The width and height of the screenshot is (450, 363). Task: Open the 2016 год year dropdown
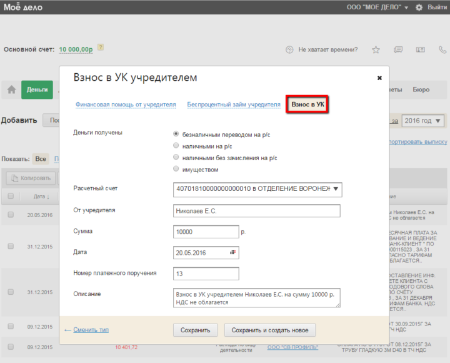pyautogui.click(x=422, y=121)
